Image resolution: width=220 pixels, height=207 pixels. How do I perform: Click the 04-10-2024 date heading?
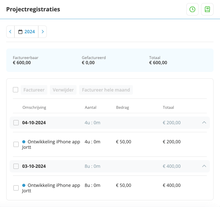click(34, 123)
